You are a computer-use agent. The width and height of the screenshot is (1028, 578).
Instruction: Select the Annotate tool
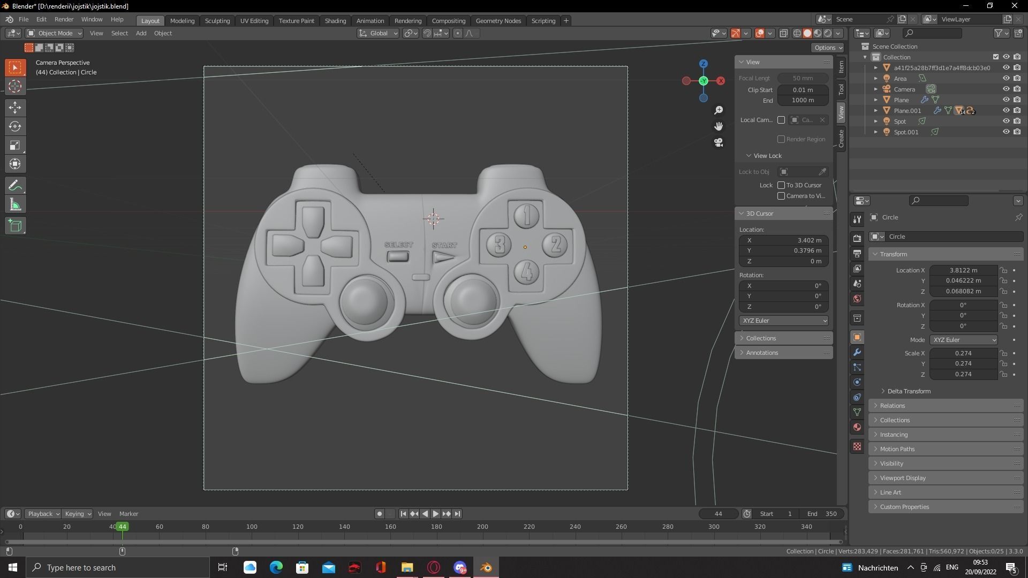15,186
